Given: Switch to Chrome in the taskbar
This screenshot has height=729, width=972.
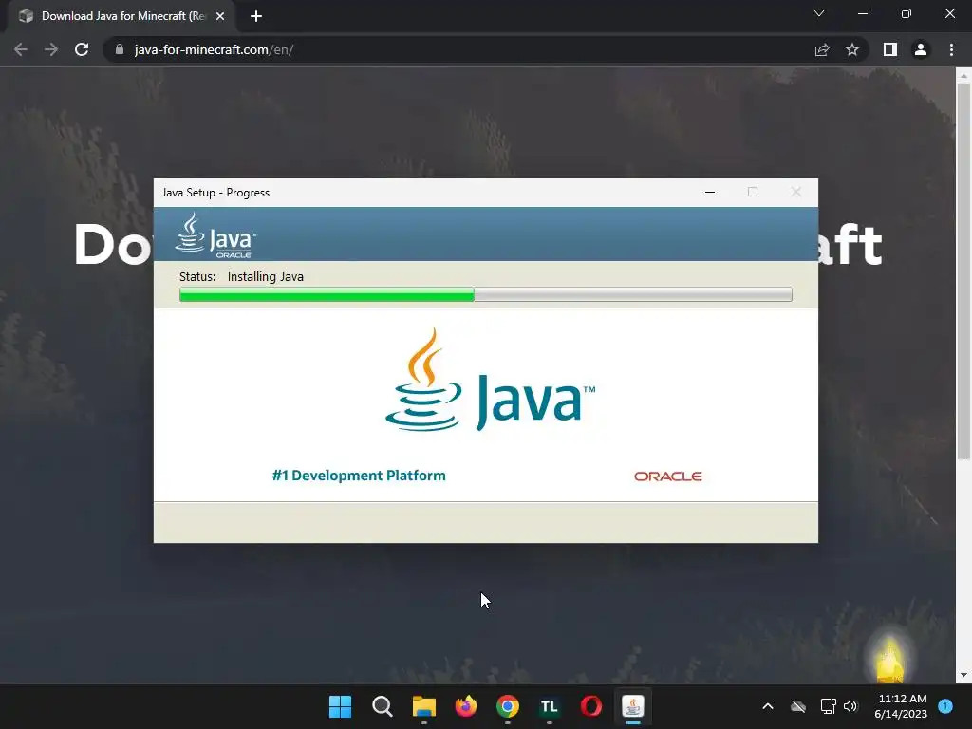Looking at the screenshot, I should 508,706.
